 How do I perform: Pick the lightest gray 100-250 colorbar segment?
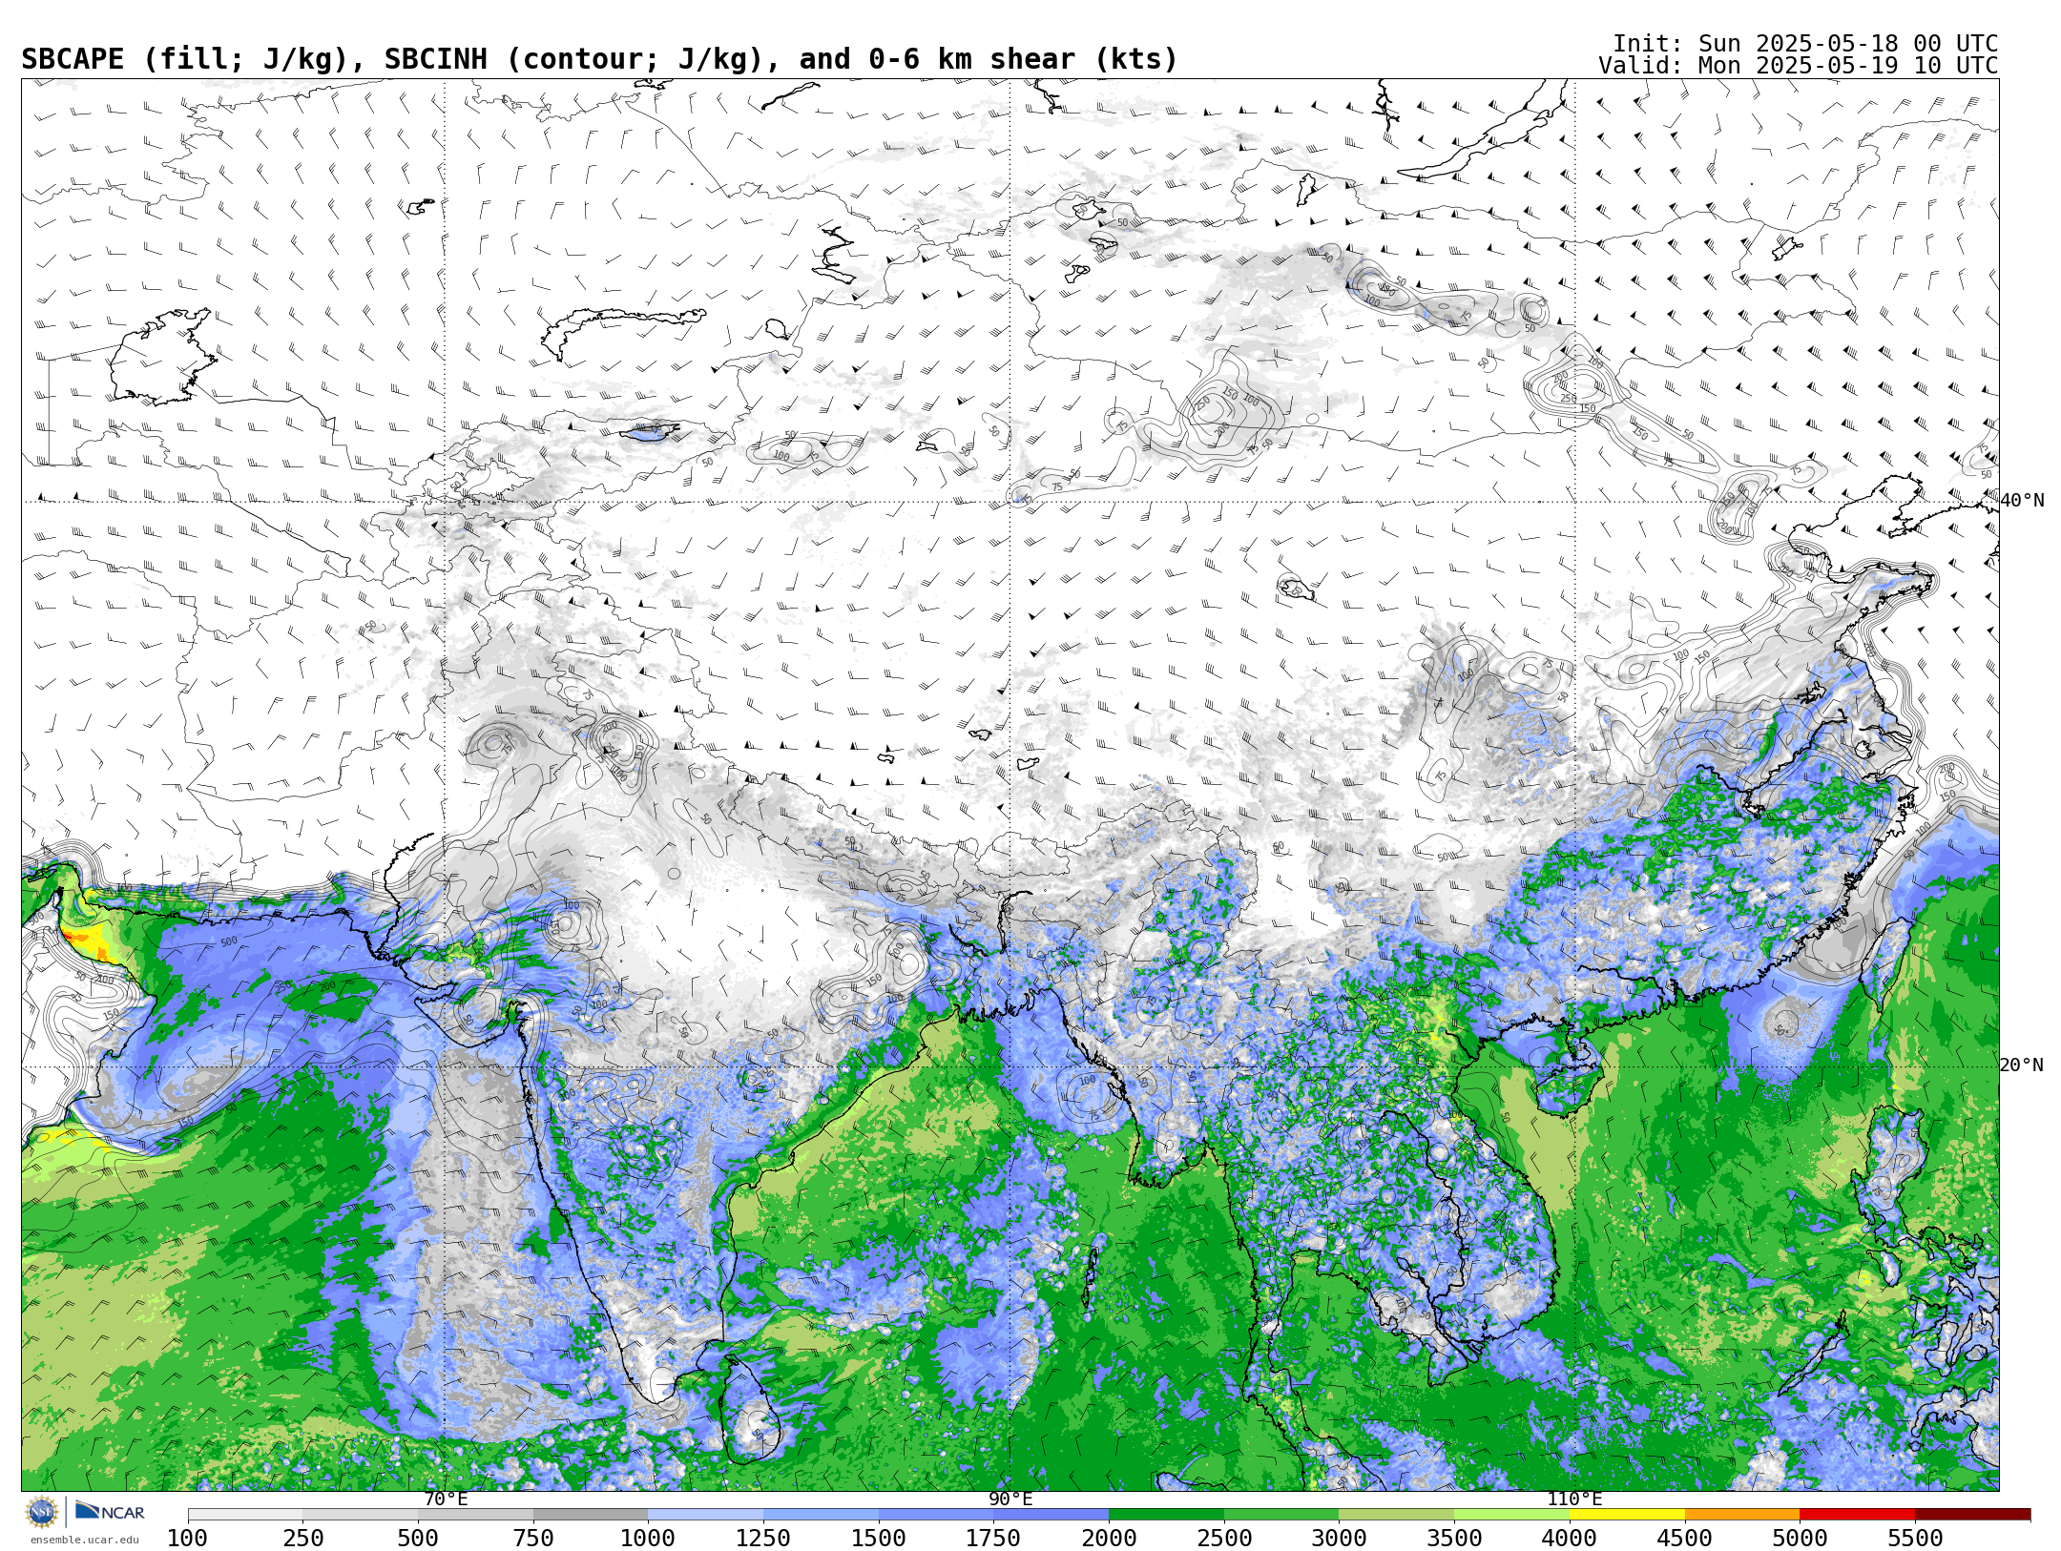245,1515
